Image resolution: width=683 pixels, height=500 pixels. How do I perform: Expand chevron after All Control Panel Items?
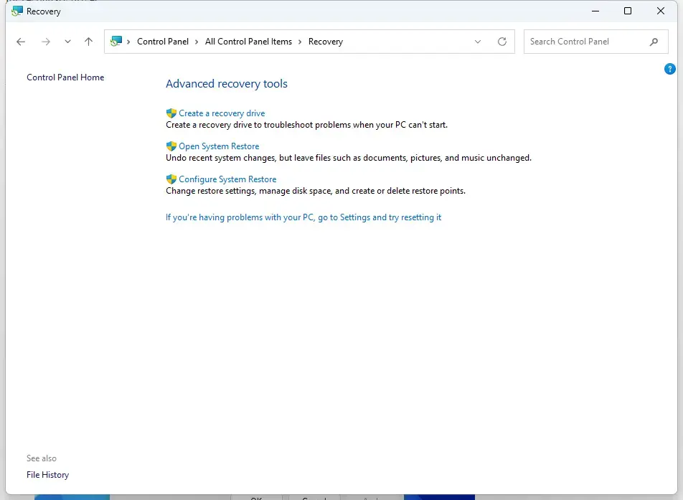pos(300,42)
